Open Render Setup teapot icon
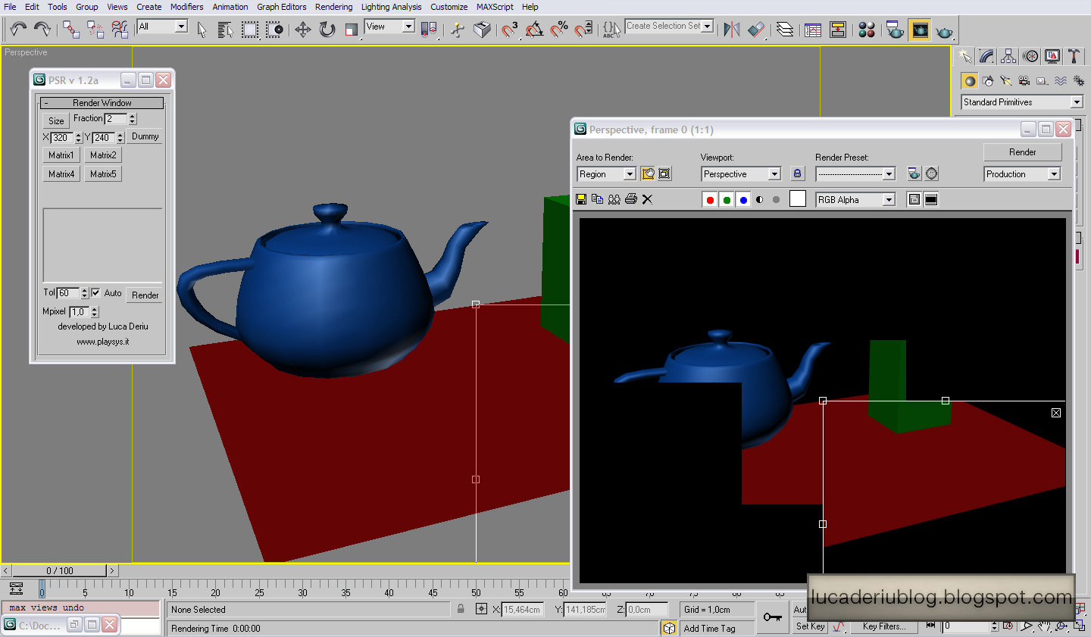The height and width of the screenshot is (637, 1091). coord(895,30)
